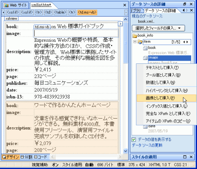197x169 pixels.
Task: Show the previous panel tab with left arrow
Action: click(184, 10)
